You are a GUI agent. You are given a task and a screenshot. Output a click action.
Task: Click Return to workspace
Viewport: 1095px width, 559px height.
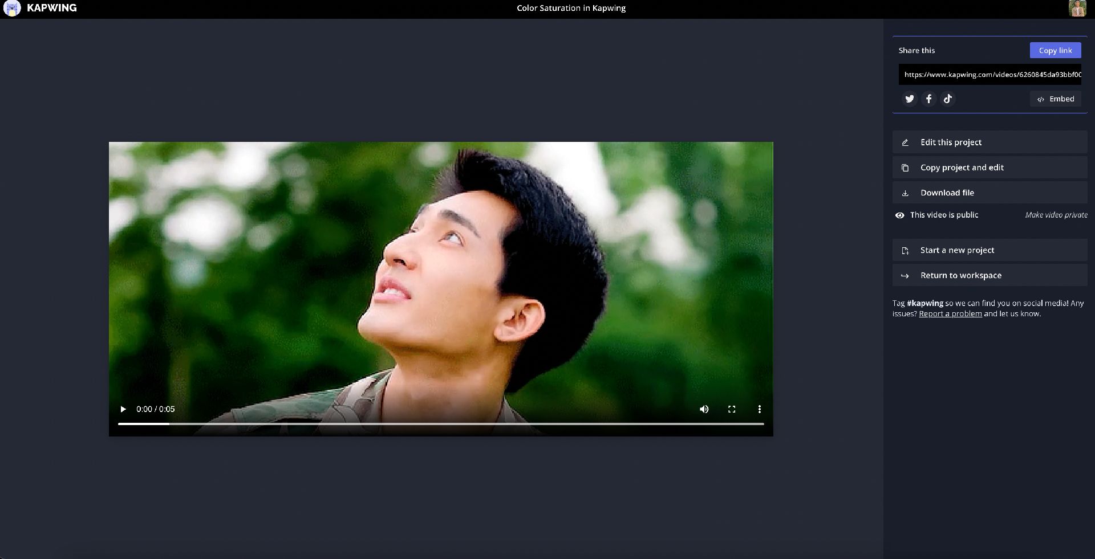click(x=990, y=275)
